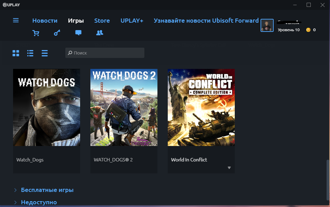
Task: Click in the Поиск search field
Action: 105,53
